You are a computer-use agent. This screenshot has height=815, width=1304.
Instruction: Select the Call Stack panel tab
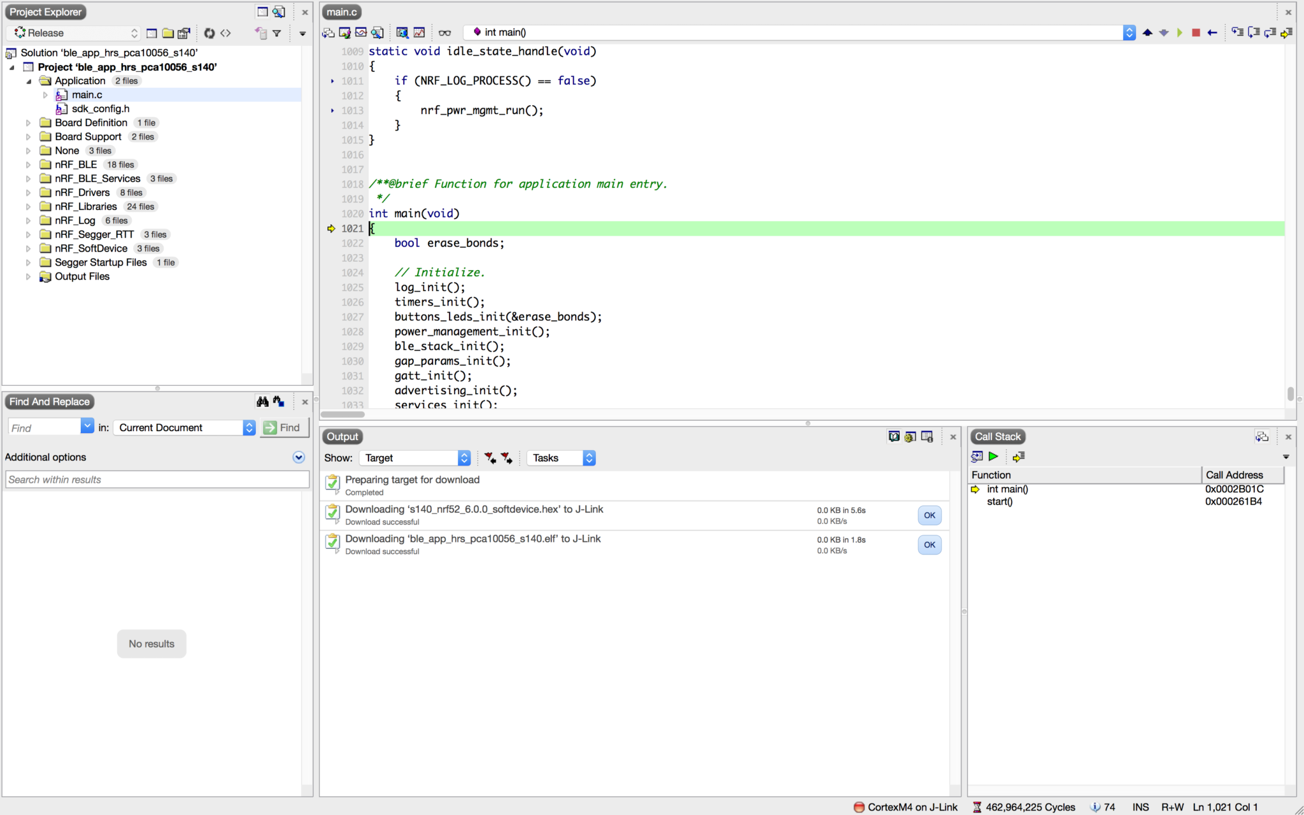point(998,437)
